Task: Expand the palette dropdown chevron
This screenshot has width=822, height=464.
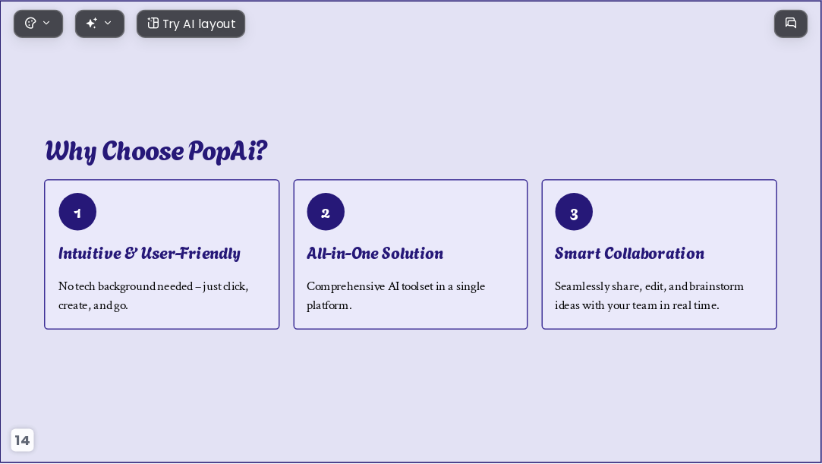Action: pyautogui.click(x=46, y=23)
